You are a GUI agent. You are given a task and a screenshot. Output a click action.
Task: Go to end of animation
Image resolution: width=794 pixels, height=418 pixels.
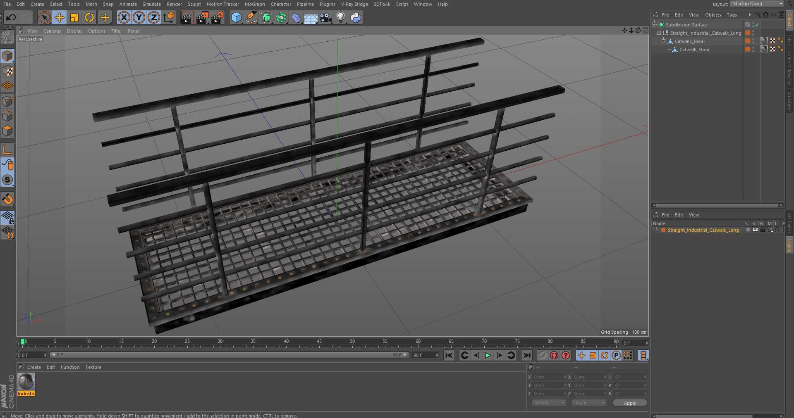click(x=526, y=355)
